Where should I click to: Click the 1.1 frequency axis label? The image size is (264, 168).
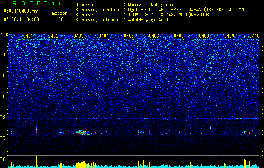point(4,55)
